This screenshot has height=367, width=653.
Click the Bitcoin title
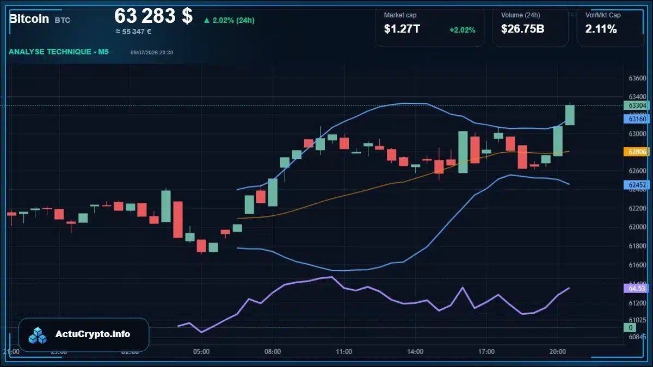click(x=29, y=19)
